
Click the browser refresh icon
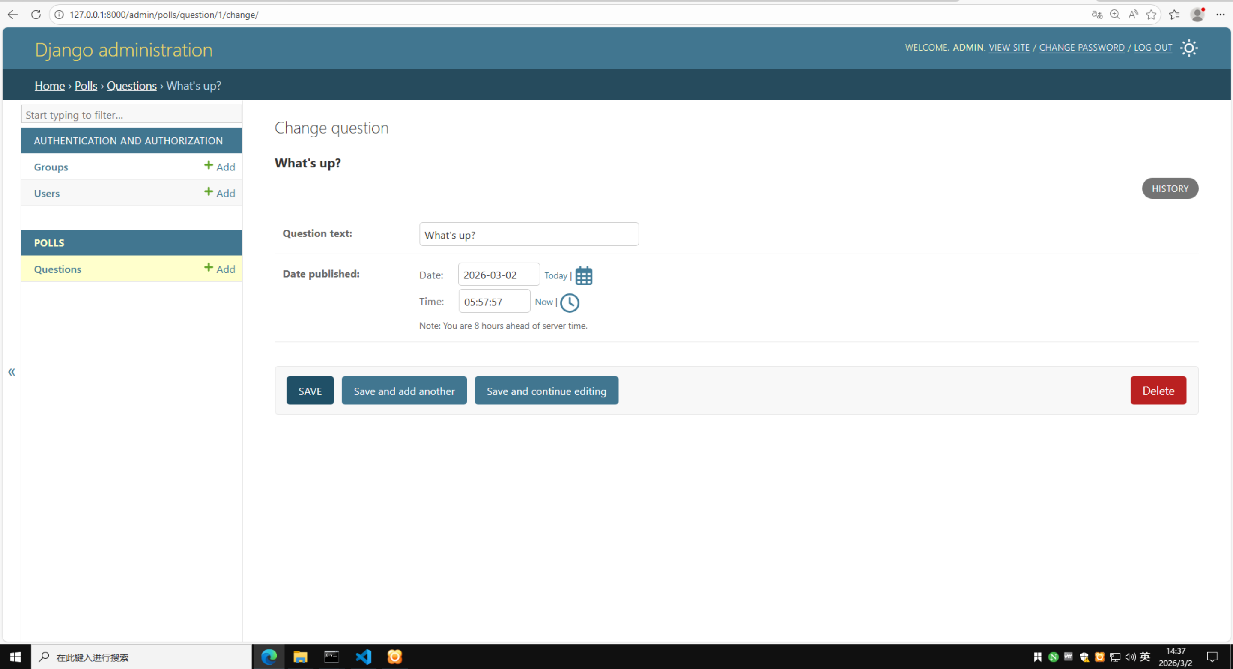click(36, 15)
